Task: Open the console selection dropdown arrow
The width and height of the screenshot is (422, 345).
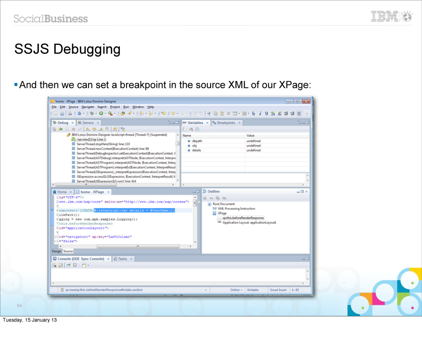Action: (79, 266)
